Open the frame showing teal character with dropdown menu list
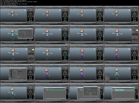Screen dimensions: 139x103 [x=122, y=74]
